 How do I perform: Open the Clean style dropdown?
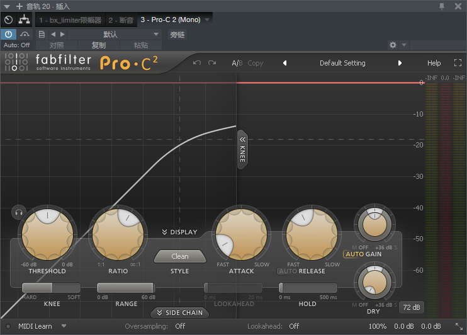[x=180, y=256]
